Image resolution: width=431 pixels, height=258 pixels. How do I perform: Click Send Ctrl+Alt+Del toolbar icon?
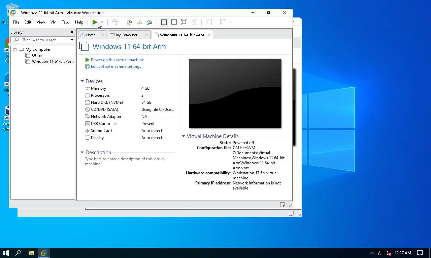pyautogui.click(x=115, y=22)
